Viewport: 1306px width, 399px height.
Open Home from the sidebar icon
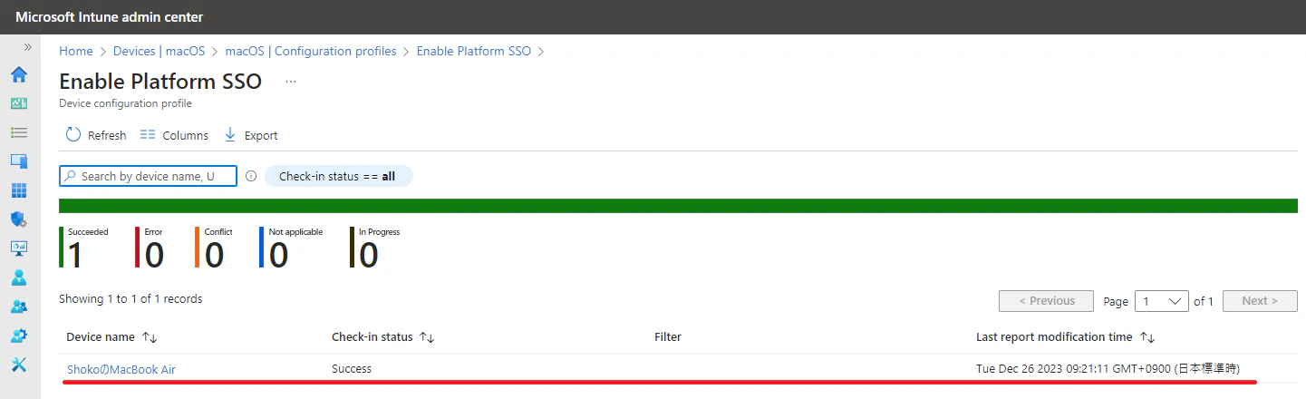[19, 74]
